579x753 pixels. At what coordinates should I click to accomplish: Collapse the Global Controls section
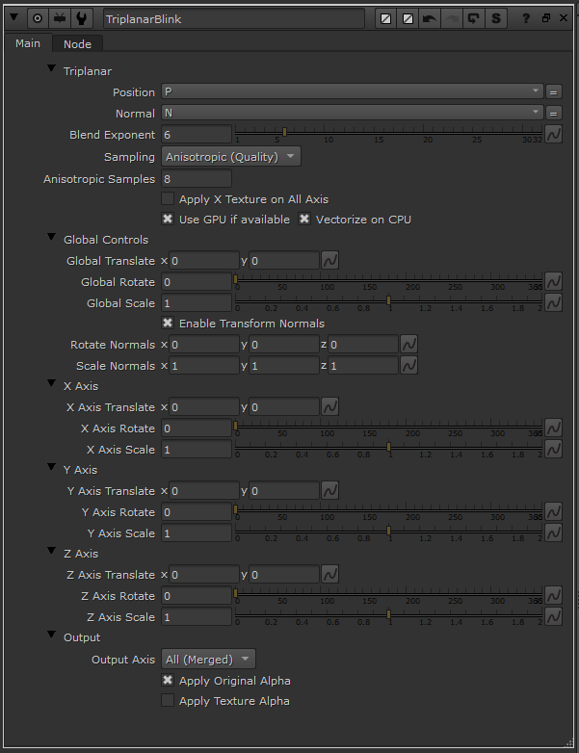coord(51,239)
